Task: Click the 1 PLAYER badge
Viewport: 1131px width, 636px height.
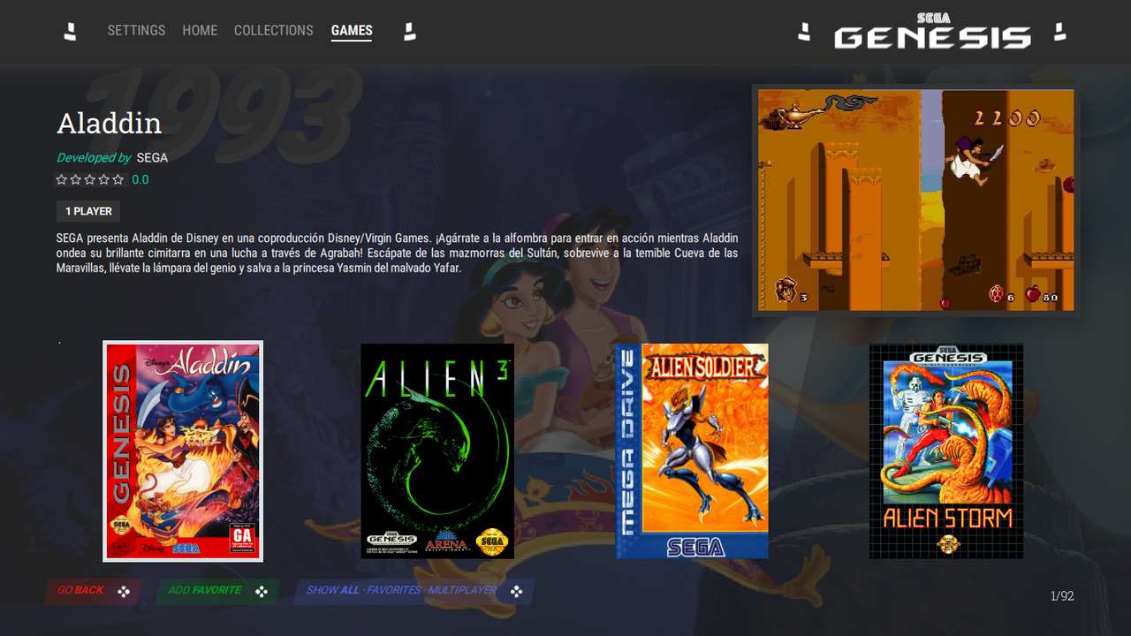Action: coord(87,211)
